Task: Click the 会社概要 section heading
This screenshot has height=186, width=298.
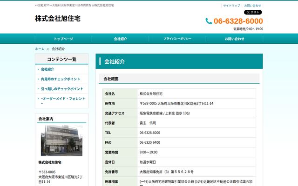Action: [179, 79]
